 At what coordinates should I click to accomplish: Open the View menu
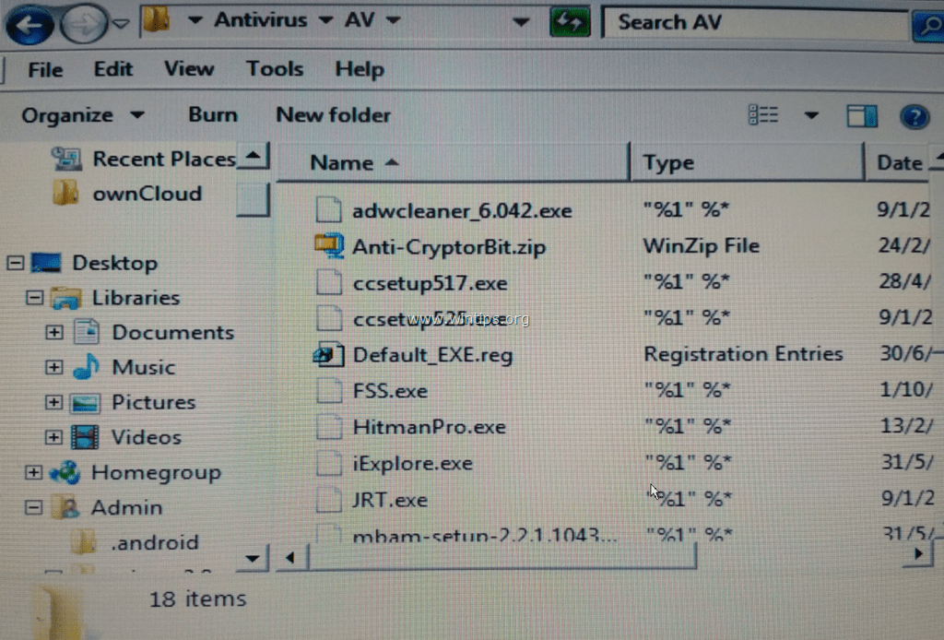[x=189, y=68]
